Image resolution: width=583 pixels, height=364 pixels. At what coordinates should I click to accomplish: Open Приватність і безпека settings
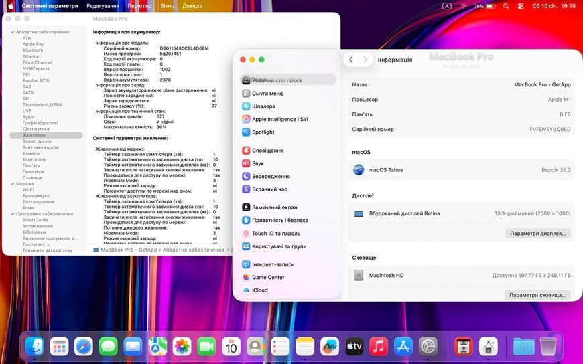click(x=289, y=220)
